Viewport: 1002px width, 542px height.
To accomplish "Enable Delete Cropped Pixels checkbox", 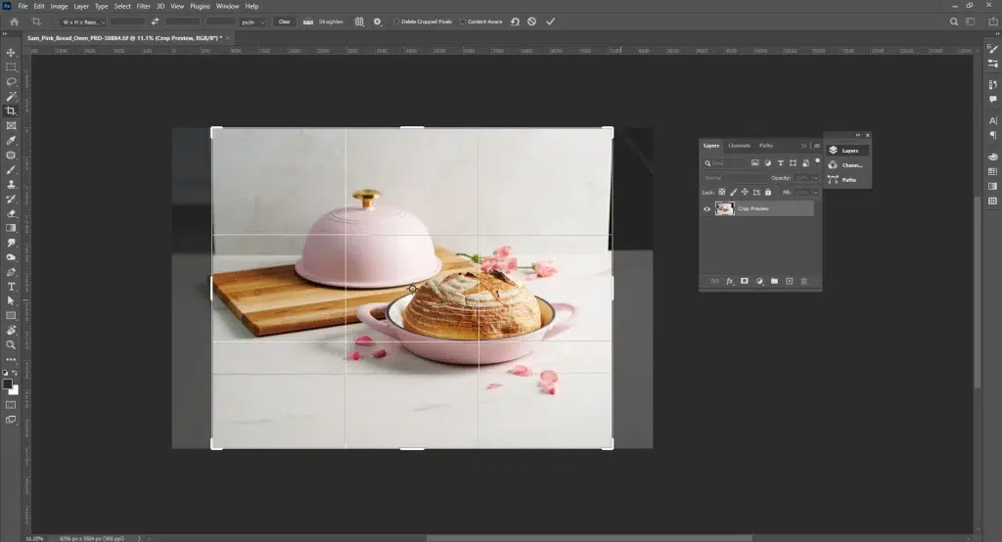I will pyautogui.click(x=396, y=22).
